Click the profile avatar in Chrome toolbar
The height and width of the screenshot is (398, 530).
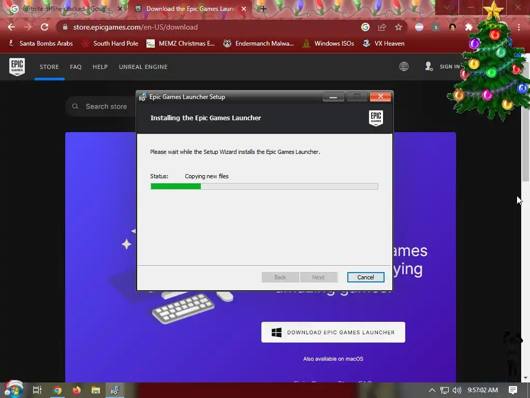452,27
